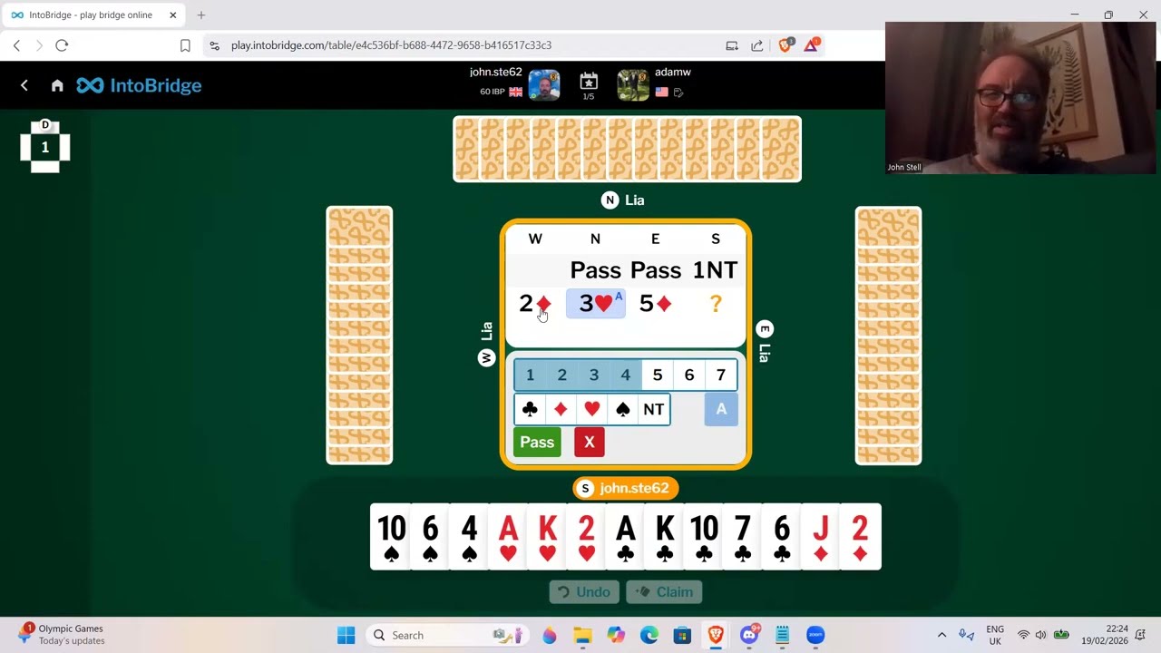Choose the spades suit for bid
1161x653 pixels.
tap(622, 409)
